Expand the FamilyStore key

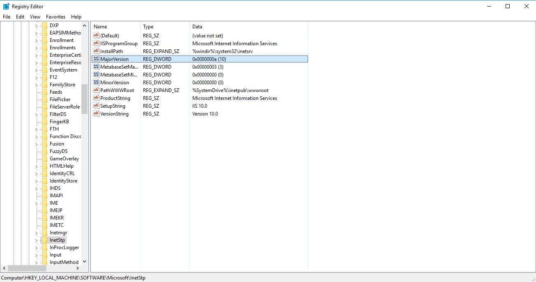point(36,85)
